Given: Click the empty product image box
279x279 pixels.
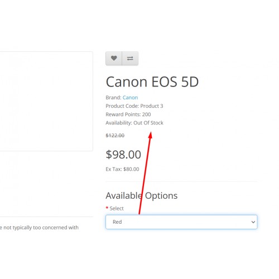Looking at the screenshot, I should pos(46,101).
